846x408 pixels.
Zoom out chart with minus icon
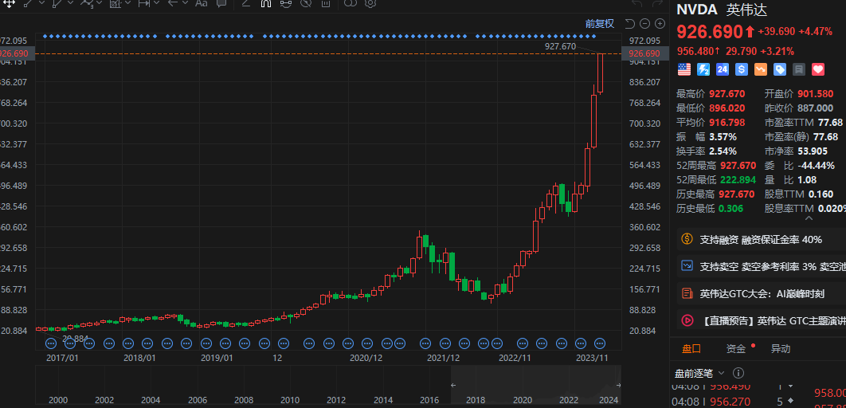644,24
